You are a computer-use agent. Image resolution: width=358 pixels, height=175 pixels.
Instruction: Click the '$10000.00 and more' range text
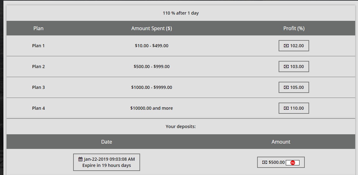point(152,108)
